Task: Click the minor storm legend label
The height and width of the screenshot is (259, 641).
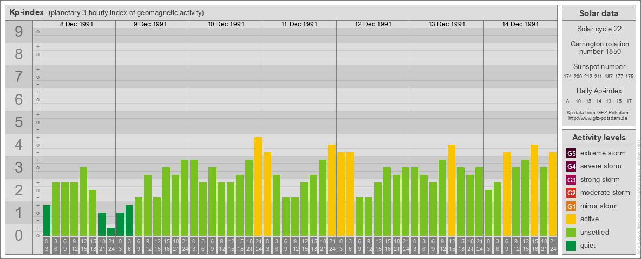Action: pyautogui.click(x=599, y=206)
